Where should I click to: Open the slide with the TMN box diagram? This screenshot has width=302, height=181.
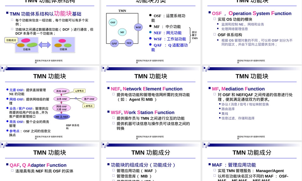151,32
